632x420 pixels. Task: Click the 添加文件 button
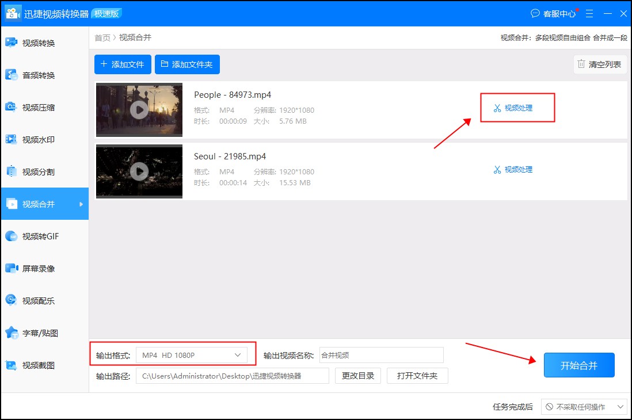(x=123, y=64)
